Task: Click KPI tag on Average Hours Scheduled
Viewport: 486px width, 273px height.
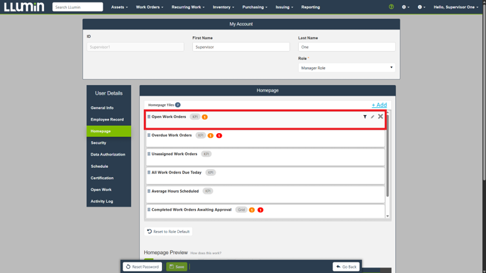Action: (x=208, y=191)
